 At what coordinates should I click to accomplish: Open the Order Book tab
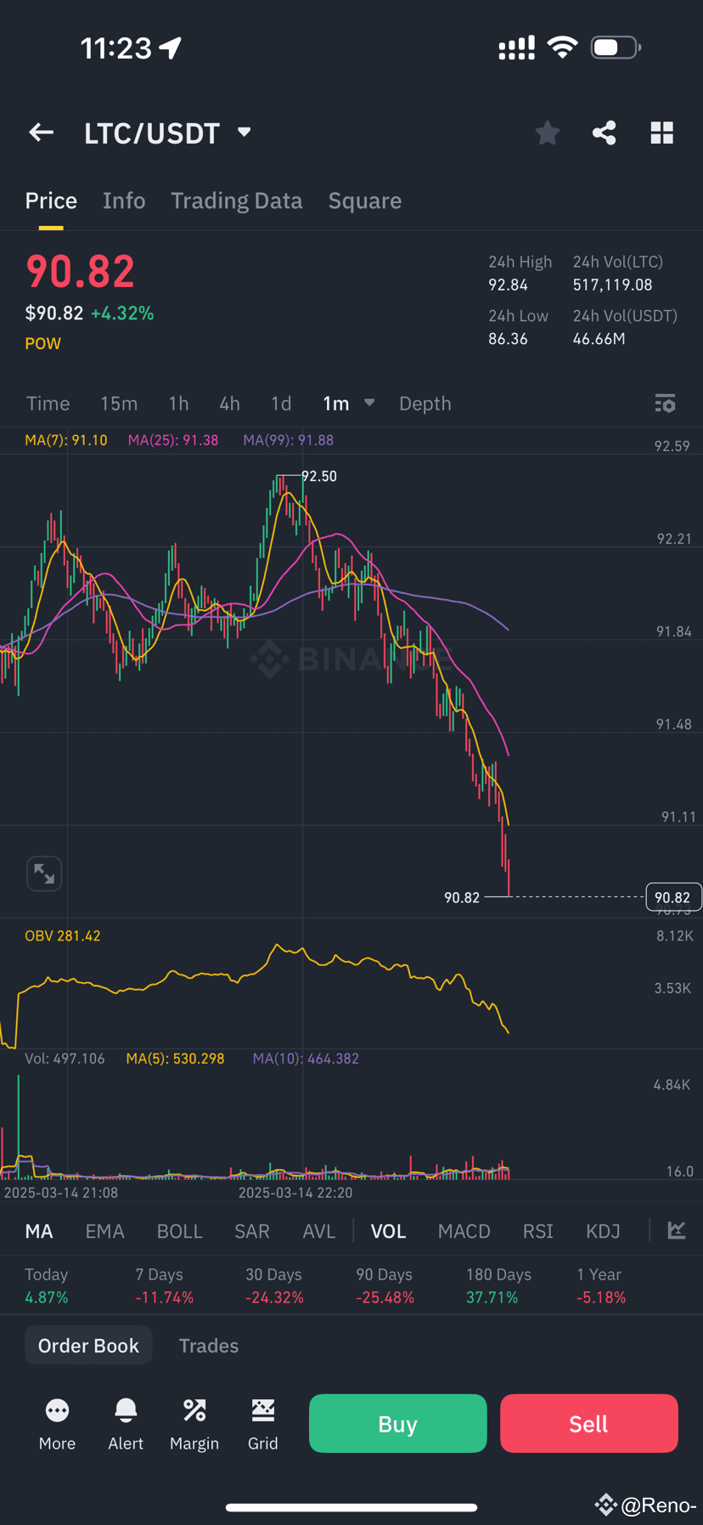[88, 1346]
